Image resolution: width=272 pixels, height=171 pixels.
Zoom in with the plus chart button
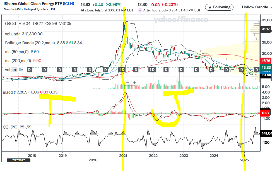point(135,83)
